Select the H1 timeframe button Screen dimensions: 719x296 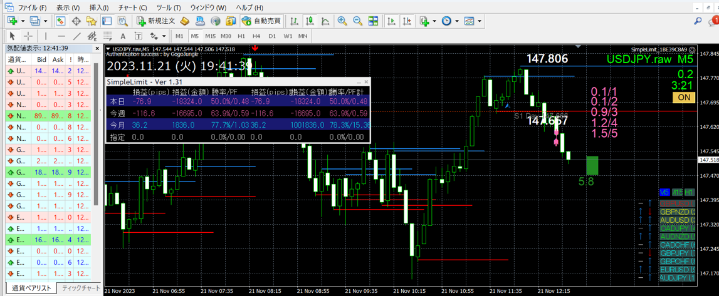[x=241, y=36]
